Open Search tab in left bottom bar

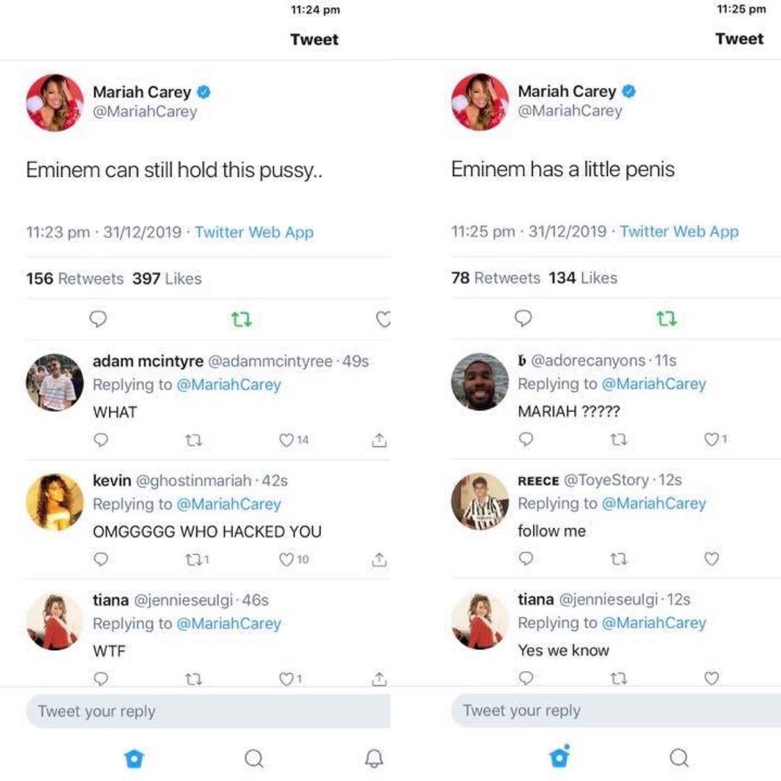coord(254,757)
